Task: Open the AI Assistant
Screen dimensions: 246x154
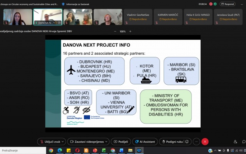Action: click(x=145, y=142)
